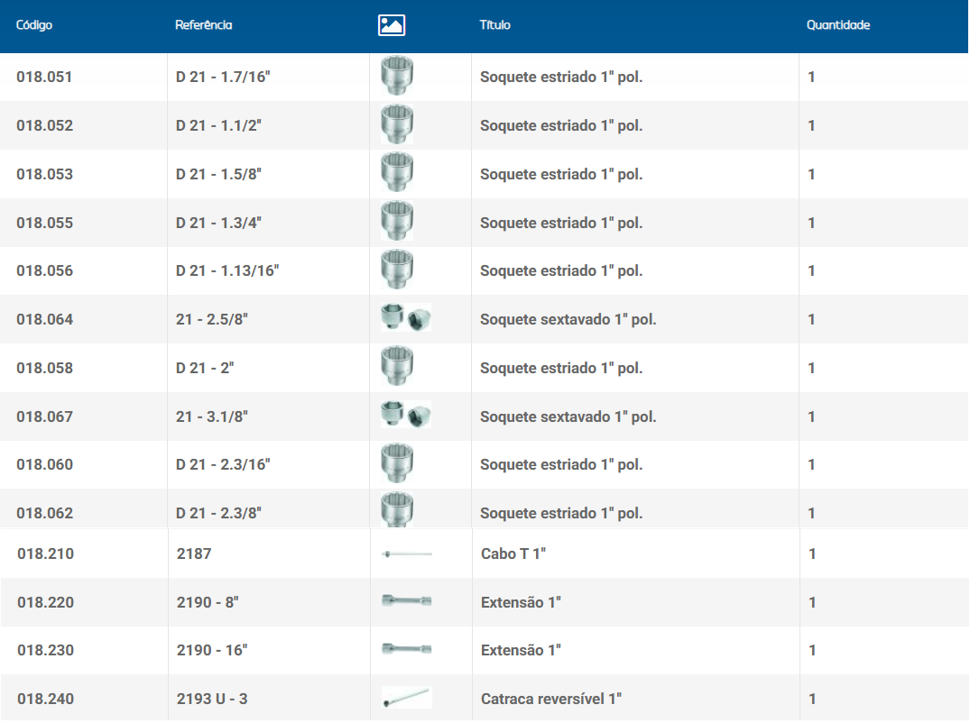Select reference D 21 - 1.13/16"
Screen dimensions: 970x723
[x=227, y=270]
